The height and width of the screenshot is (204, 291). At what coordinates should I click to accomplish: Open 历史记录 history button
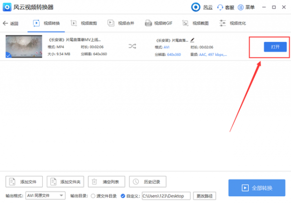(148, 182)
